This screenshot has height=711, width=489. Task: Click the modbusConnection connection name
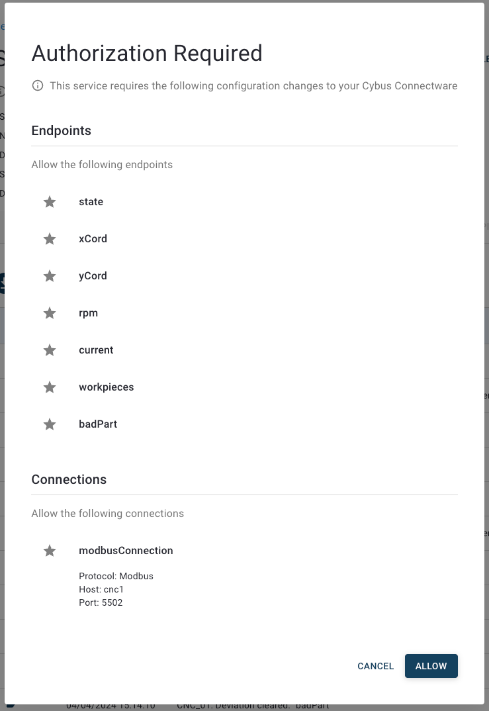click(x=126, y=551)
